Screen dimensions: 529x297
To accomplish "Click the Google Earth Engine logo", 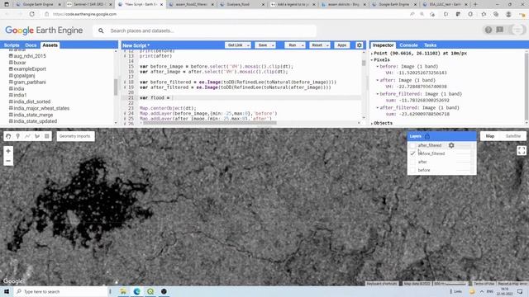I will pyautogui.click(x=44, y=31).
